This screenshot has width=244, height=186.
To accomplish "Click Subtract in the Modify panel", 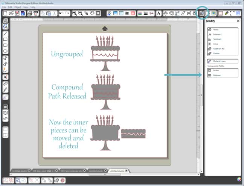I will [x=223, y=39].
